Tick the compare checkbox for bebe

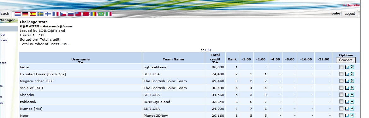coord(341,67)
